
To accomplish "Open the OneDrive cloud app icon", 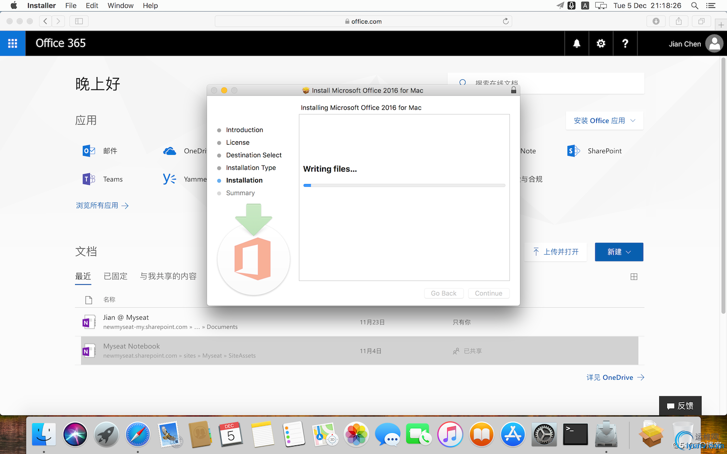I will click(170, 151).
